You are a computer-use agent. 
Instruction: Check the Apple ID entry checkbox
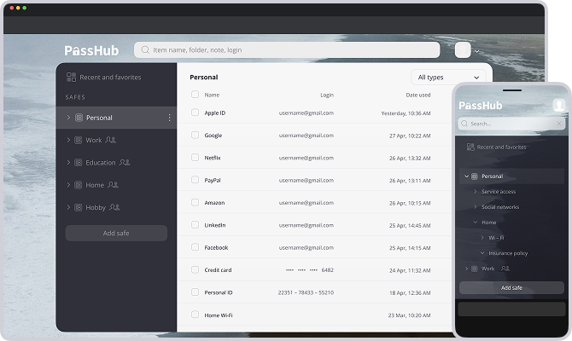tap(195, 113)
